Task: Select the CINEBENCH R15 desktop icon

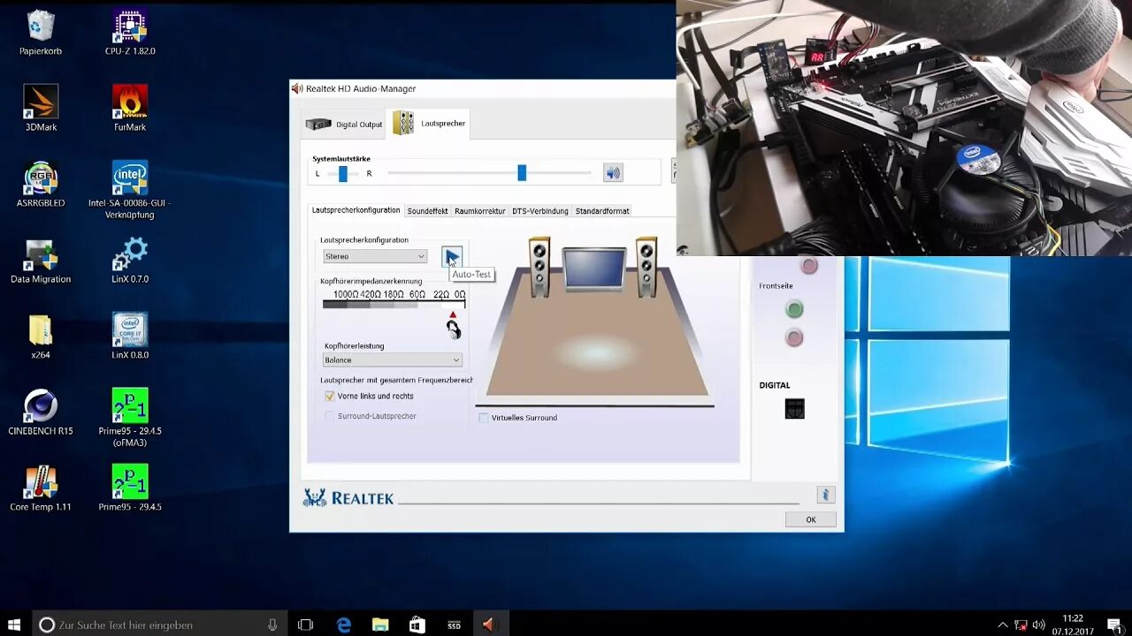Action: [x=41, y=405]
